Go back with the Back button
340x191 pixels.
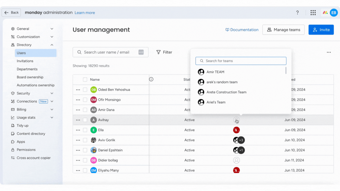click(x=11, y=13)
